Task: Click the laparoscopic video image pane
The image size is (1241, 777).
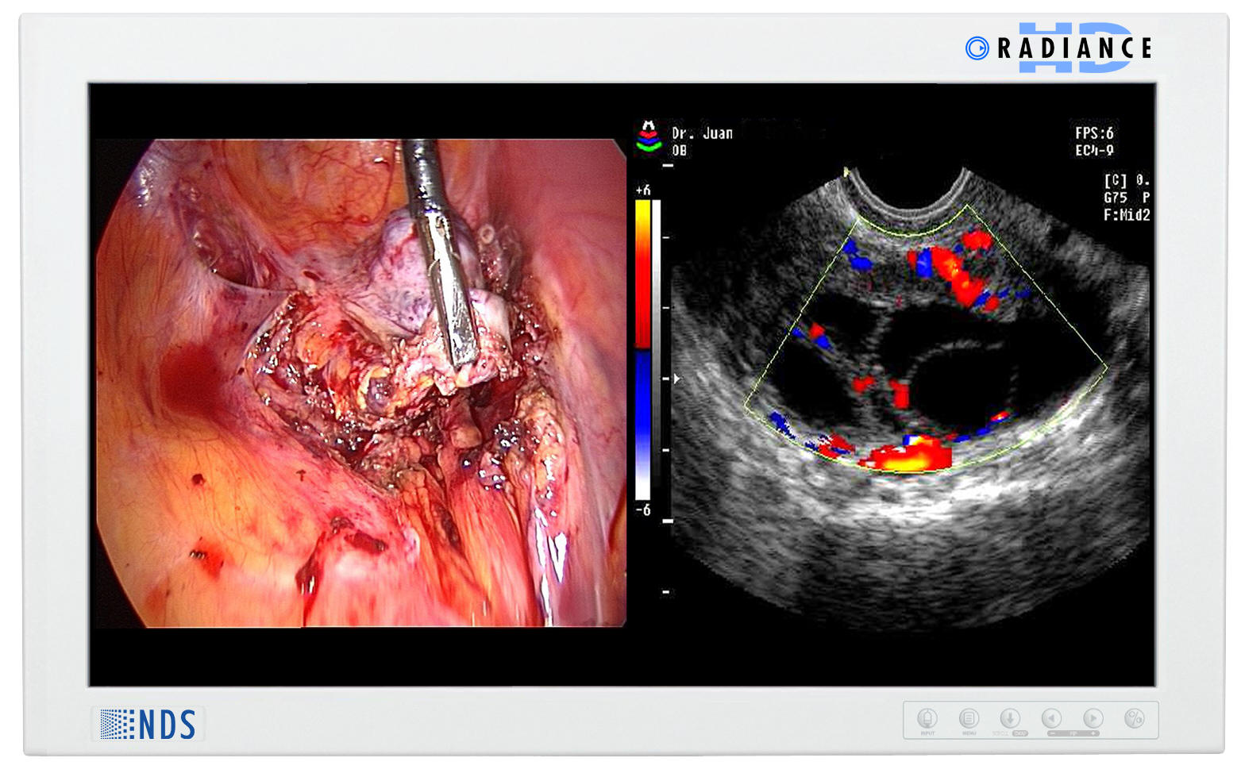Action: click(x=360, y=383)
